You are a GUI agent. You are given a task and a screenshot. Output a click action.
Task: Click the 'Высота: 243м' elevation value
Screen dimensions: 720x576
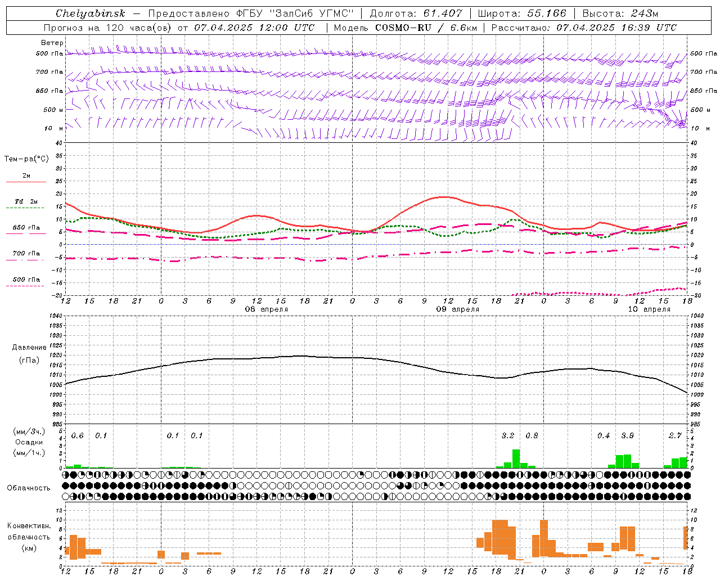(620, 13)
